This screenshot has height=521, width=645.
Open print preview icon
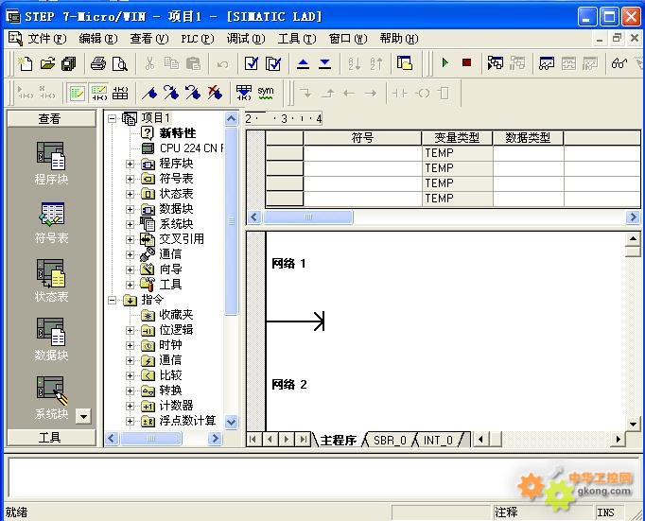120,63
